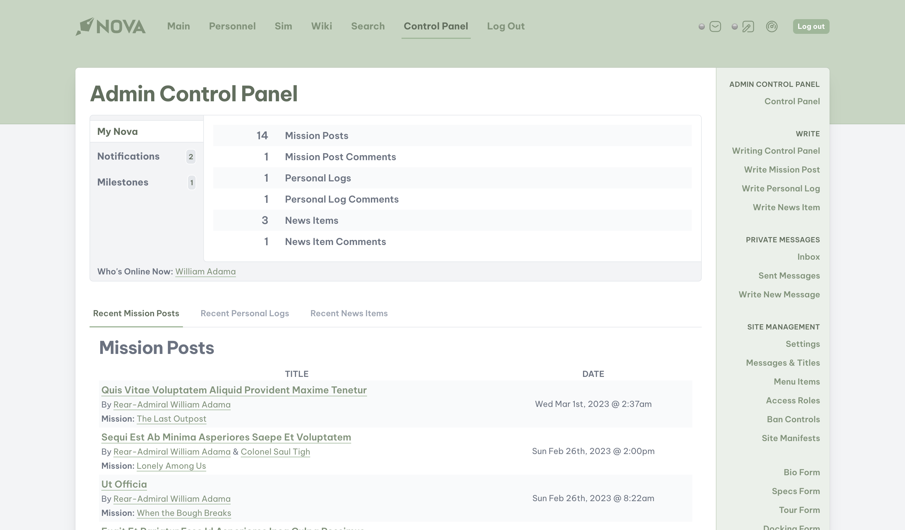This screenshot has height=530, width=905.
Task: Switch to the Notifications tab
Action: pos(146,156)
